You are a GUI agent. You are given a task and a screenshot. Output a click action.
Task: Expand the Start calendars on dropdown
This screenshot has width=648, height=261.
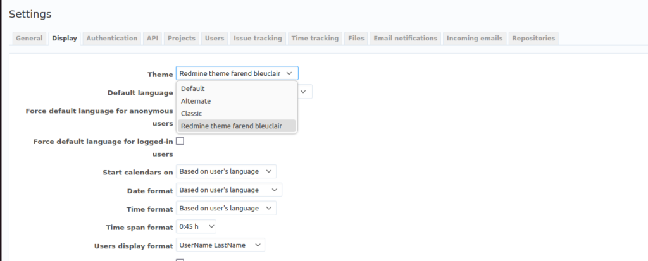click(226, 171)
